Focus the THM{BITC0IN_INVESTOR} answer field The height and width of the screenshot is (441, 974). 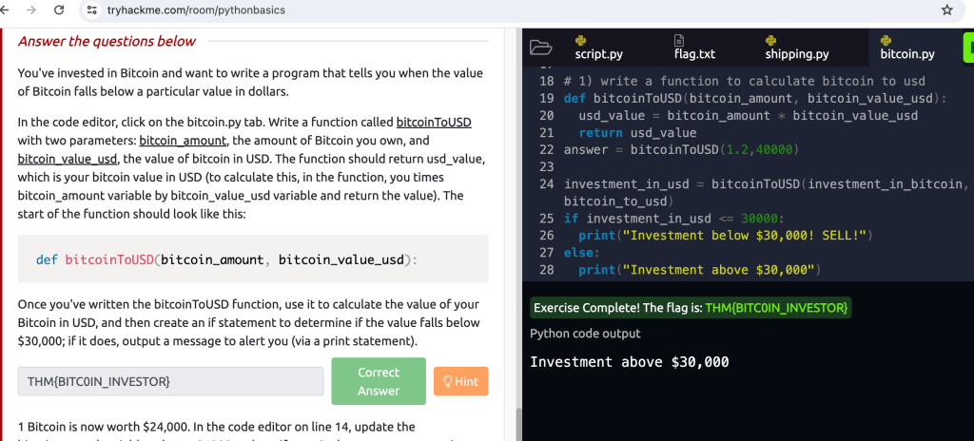tap(170, 381)
